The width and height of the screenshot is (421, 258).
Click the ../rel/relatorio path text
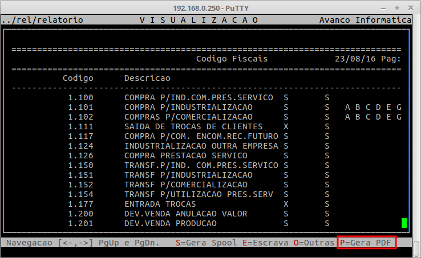[42, 20]
